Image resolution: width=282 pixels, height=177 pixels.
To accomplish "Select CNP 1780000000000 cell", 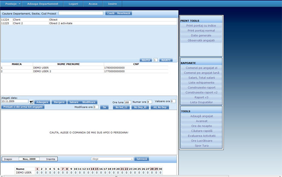I will (x=136, y=68).
